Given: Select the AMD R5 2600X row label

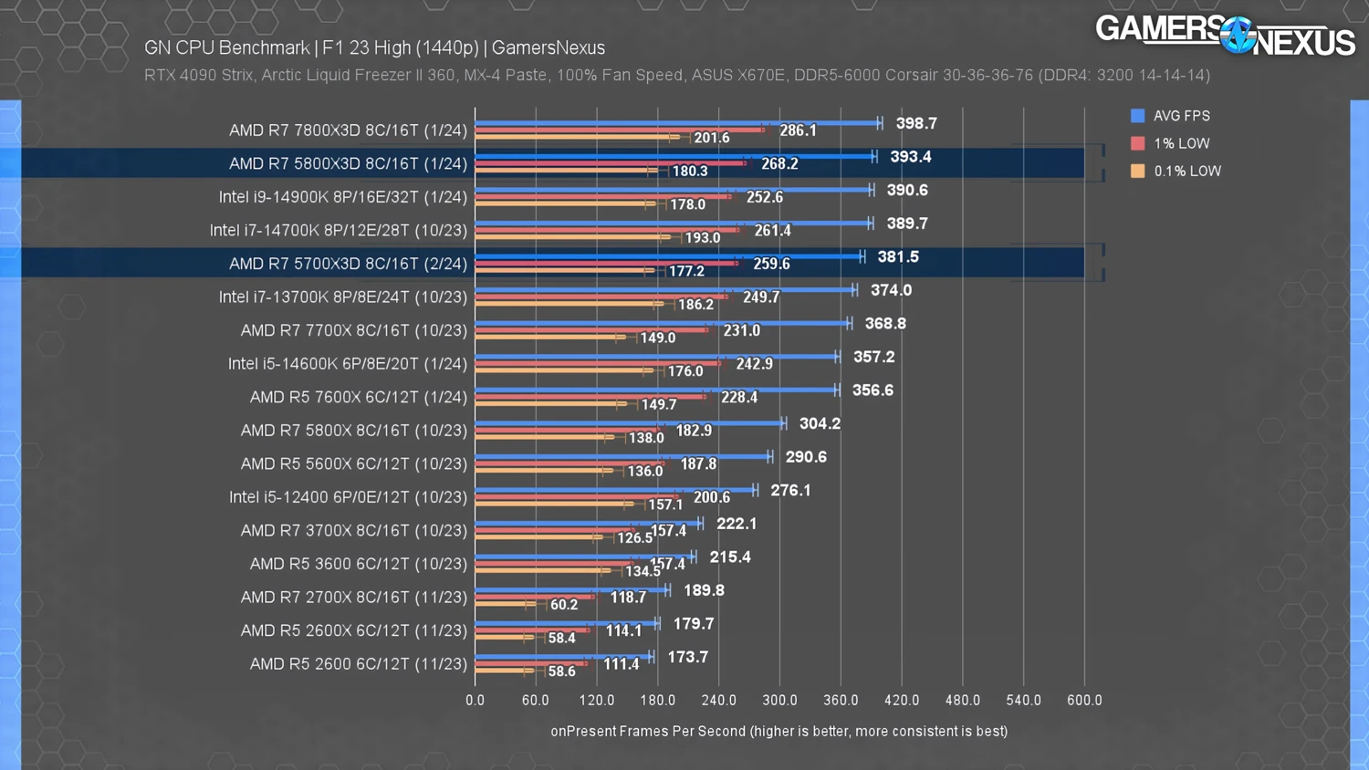Looking at the screenshot, I should click(x=354, y=630).
